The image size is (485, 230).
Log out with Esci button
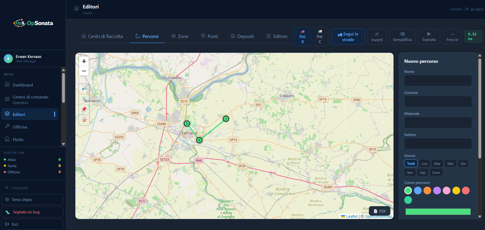point(32,224)
